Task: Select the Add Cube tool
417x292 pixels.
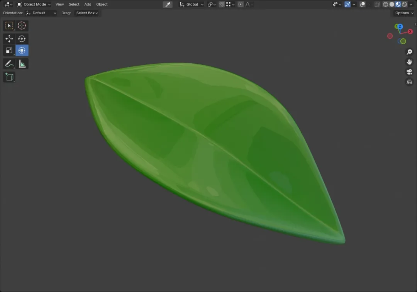Action: [9, 77]
